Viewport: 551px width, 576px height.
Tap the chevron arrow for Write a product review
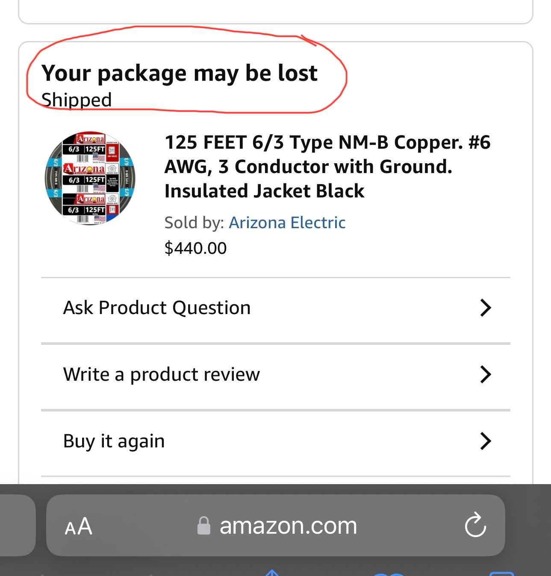pos(485,374)
